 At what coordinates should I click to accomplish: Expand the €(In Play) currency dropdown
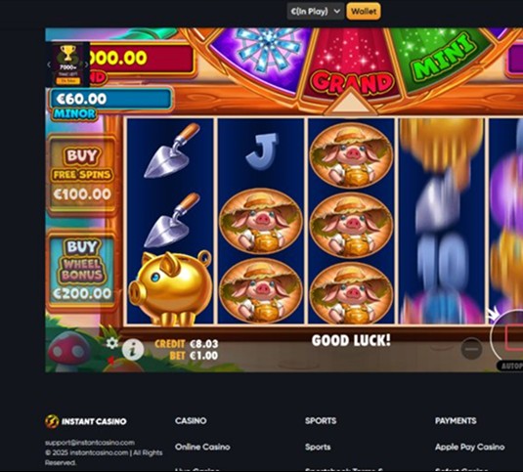click(315, 12)
